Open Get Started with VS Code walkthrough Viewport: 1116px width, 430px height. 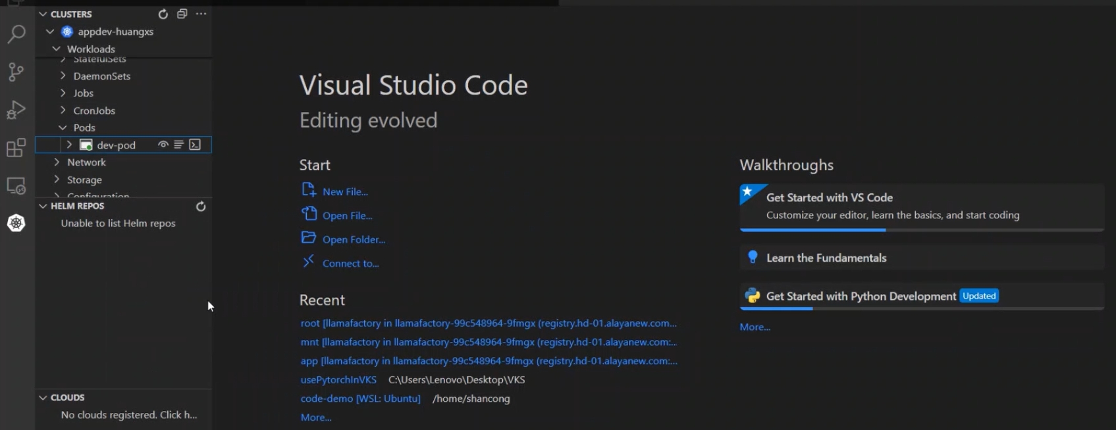point(829,197)
